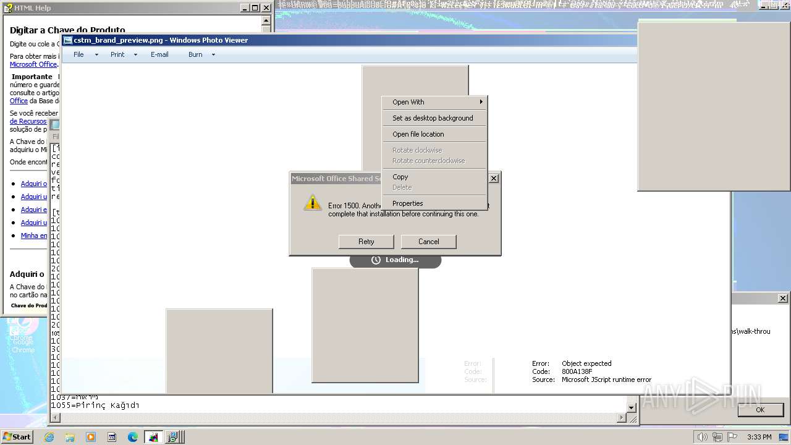Open the 'Minha em' link in HTML Help
This screenshot has width=791, height=445.
pos(34,235)
